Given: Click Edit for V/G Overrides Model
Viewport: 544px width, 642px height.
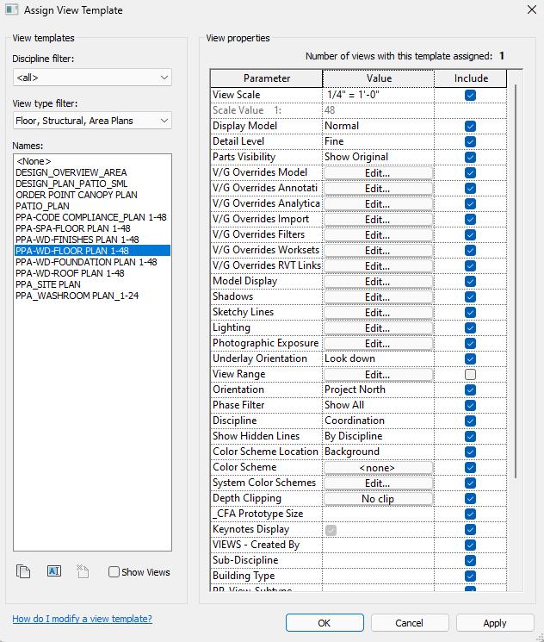Looking at the screenshot, I should pos(378,173).
